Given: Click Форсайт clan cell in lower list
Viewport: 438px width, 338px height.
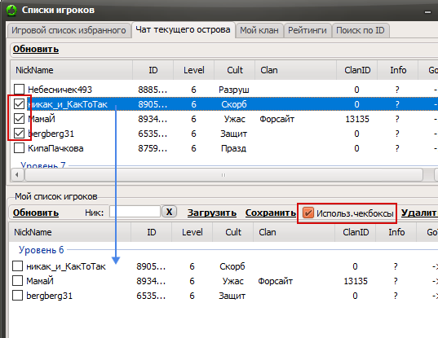Looking at the screenshot, I should coord(275,281).
